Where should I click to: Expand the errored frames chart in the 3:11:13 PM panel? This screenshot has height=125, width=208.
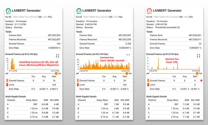point(57,56)
